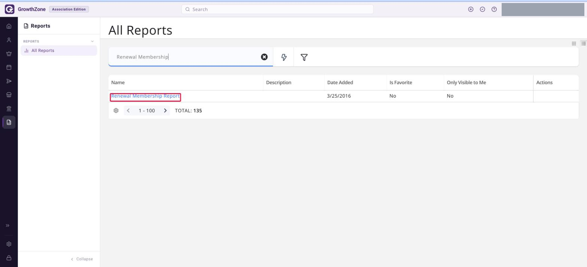Image resolution: width=587 pixels, height=267 pixels.
Task: Collapse the Reports side panel
Action: point(82,259)
